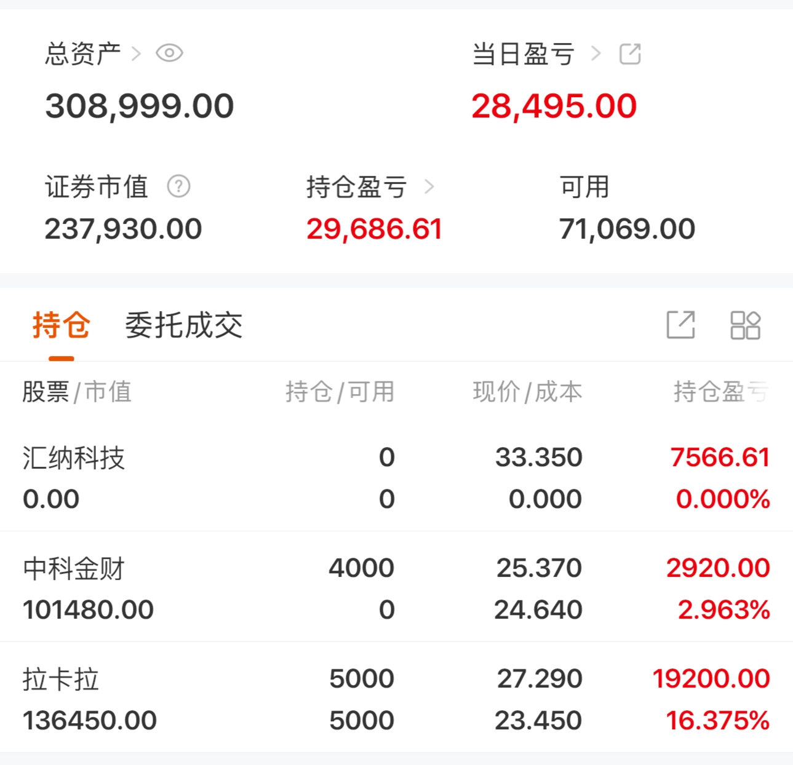Select the 持仓 tab
The image size is (793, 765).
click(x=62, y=325)
